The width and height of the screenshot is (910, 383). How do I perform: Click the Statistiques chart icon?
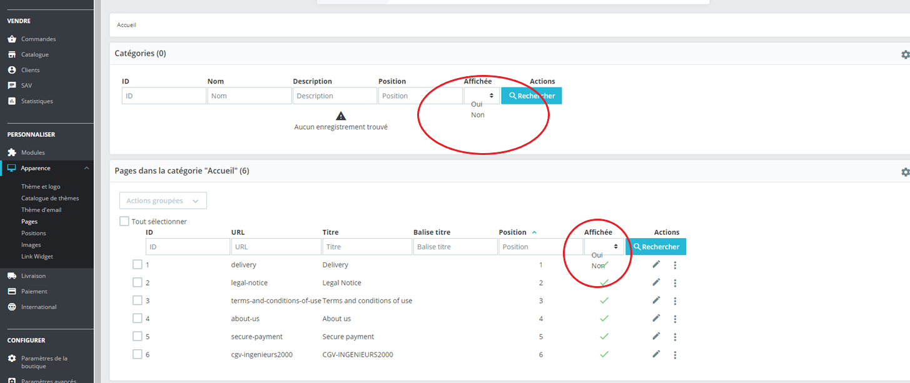point(12,101)
